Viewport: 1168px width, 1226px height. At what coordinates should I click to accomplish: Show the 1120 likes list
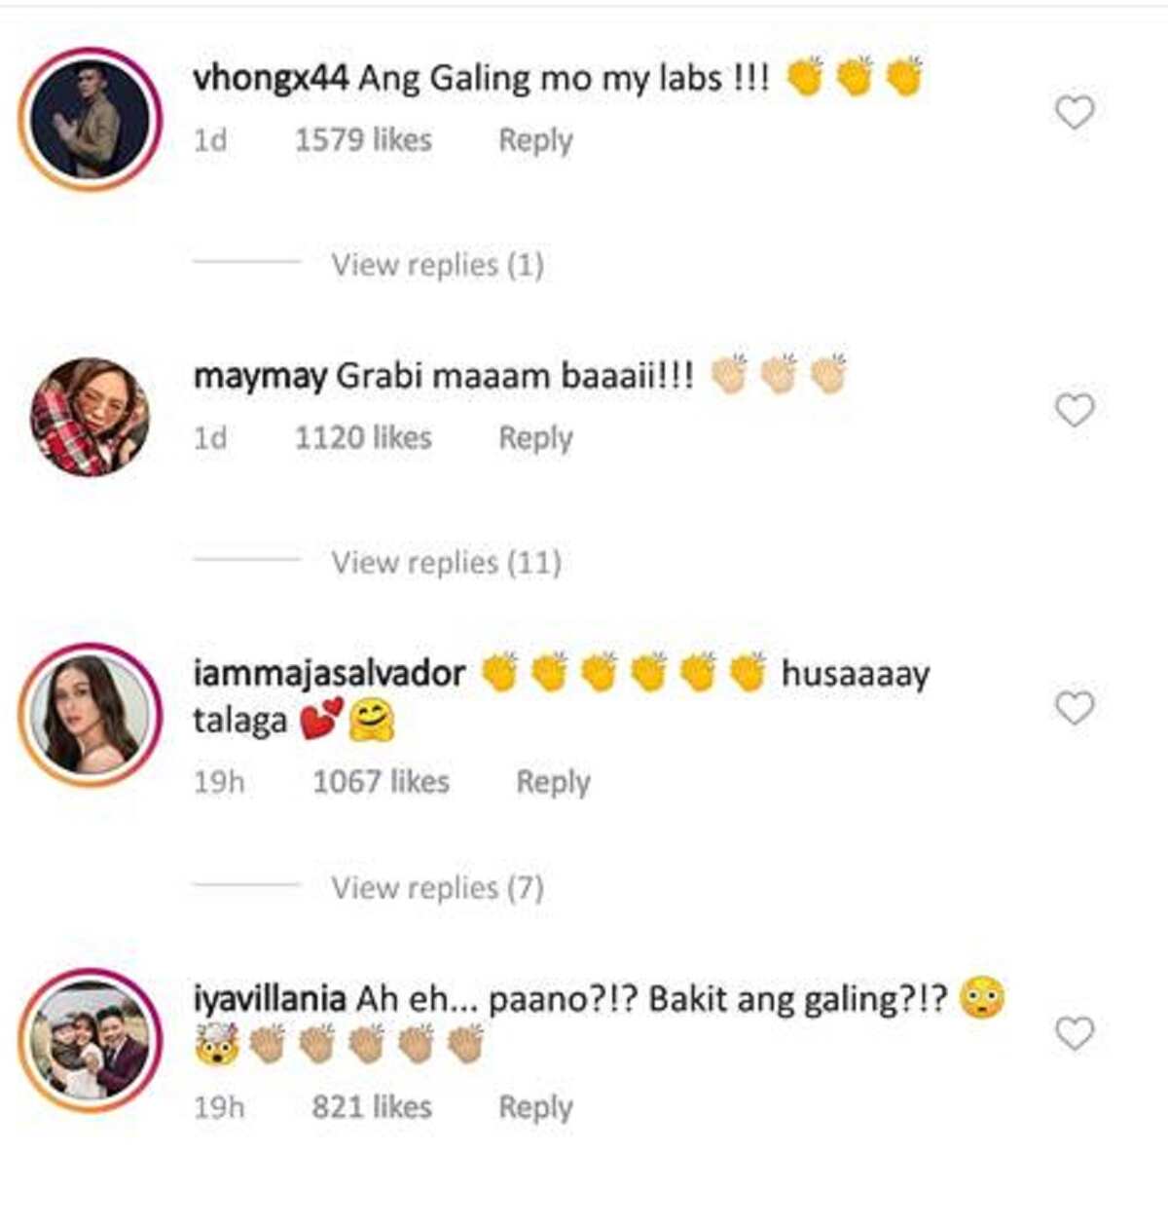(x=363, y=438)
